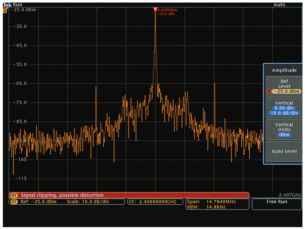Activate the Free Run trigger button
The width and height of the screenshot is (305, 229).
click(x=276, y=204)
